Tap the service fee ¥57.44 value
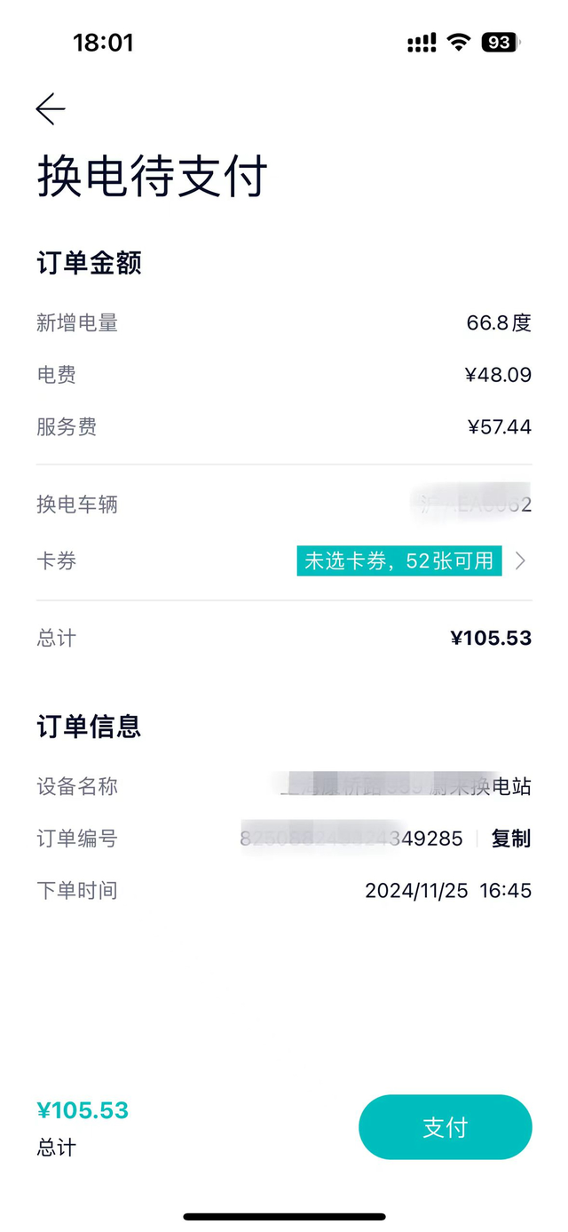The image size is (568, 1232). point(500,426)
